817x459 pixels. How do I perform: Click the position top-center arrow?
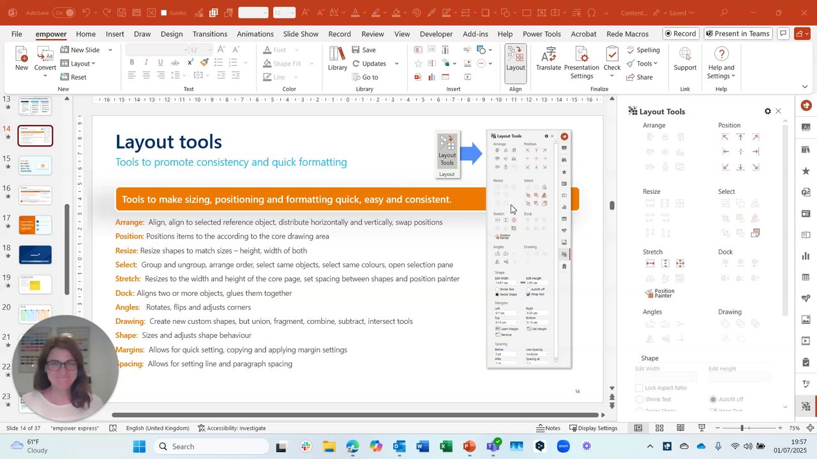[740, 137]
